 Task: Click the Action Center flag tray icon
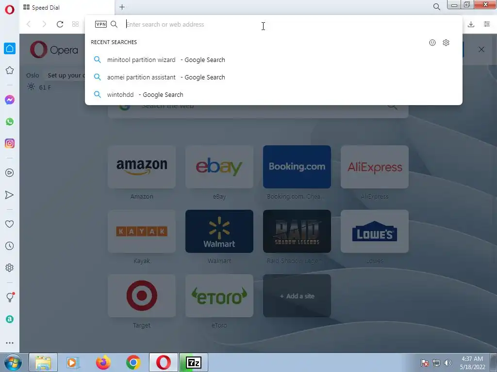click(424, 363)
